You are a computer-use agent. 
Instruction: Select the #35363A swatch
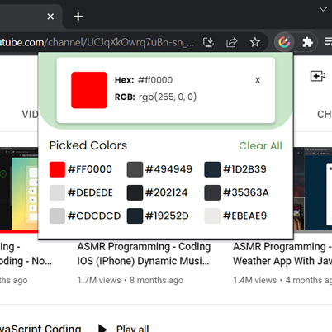212,192
